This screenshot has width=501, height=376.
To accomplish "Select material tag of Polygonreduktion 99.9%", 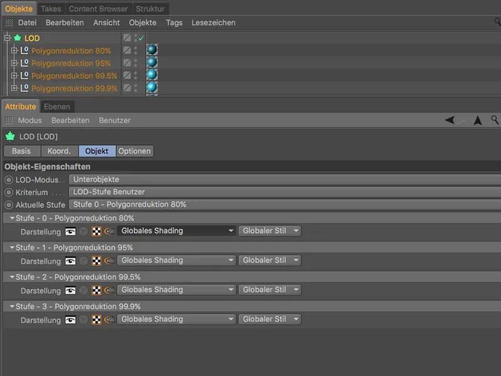I will [x=152, y=87].
